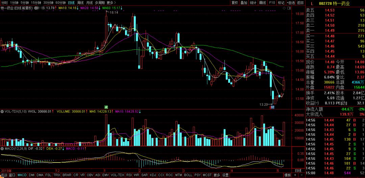This screenshot has height=178, width=365.
Task: Select the EMV indicator tab
Action: click(106, 175)
